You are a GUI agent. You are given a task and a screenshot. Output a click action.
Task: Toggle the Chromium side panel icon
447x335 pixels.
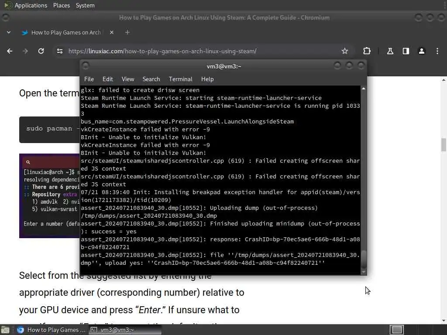click(406, 51)
